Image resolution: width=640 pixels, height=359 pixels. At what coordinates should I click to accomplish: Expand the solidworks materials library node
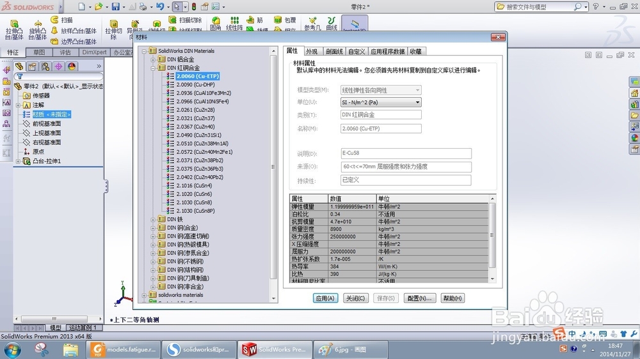144,295
